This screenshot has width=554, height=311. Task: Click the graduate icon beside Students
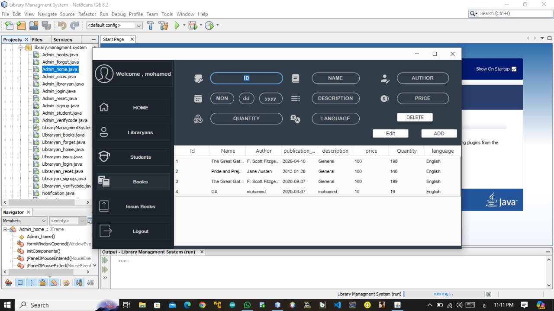point(104,157)
